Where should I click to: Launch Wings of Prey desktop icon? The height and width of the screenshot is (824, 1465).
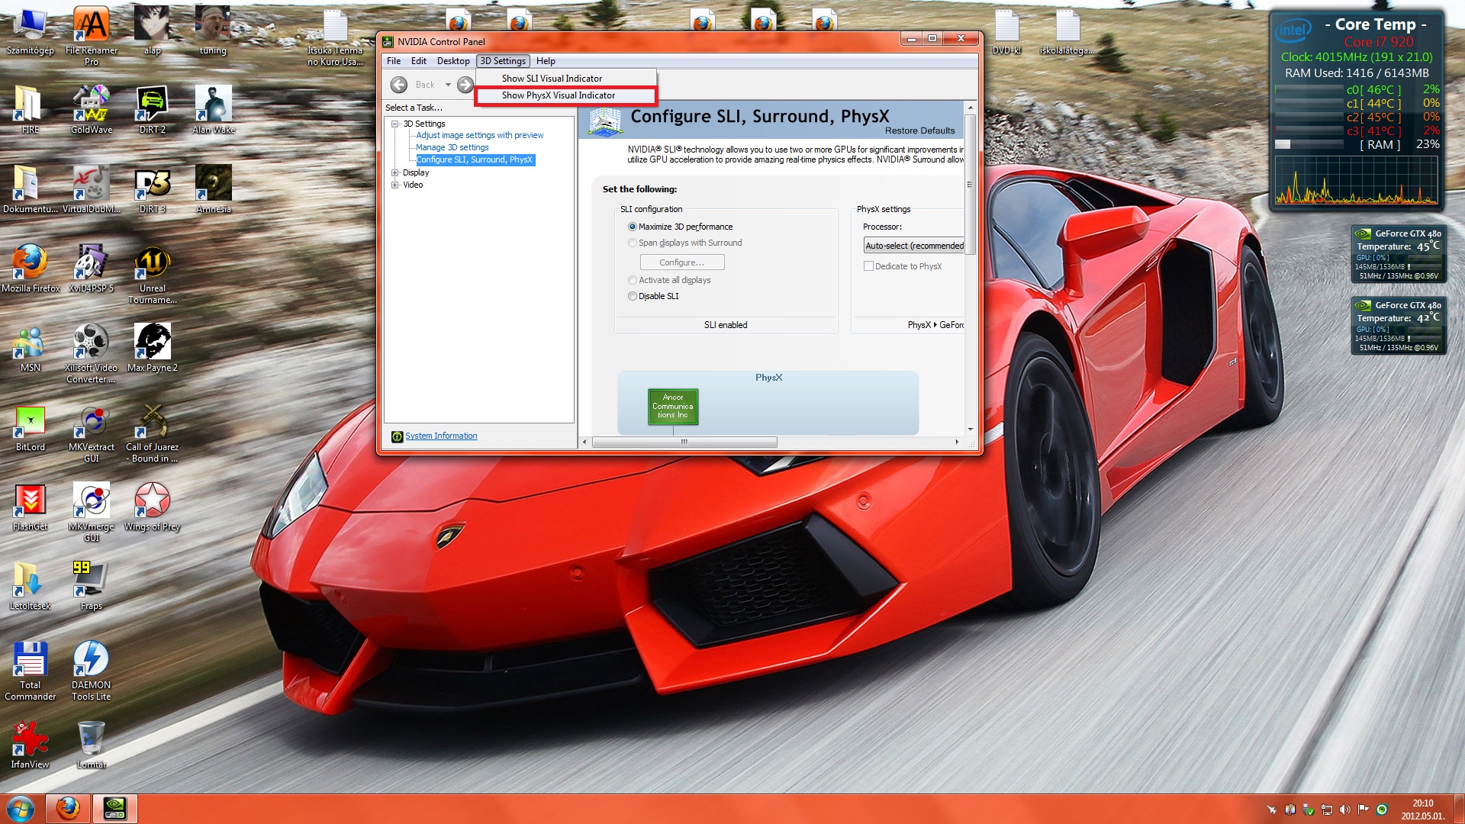pos(153,506)
